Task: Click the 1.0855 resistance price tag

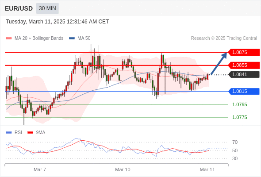Action: click(x=244, y=65)
